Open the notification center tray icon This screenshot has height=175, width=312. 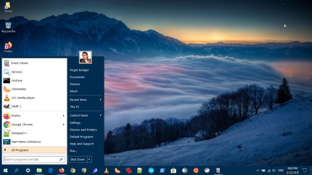(x=305, y=170)
